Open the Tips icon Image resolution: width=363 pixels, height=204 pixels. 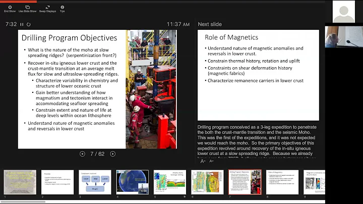click(63, 9)
